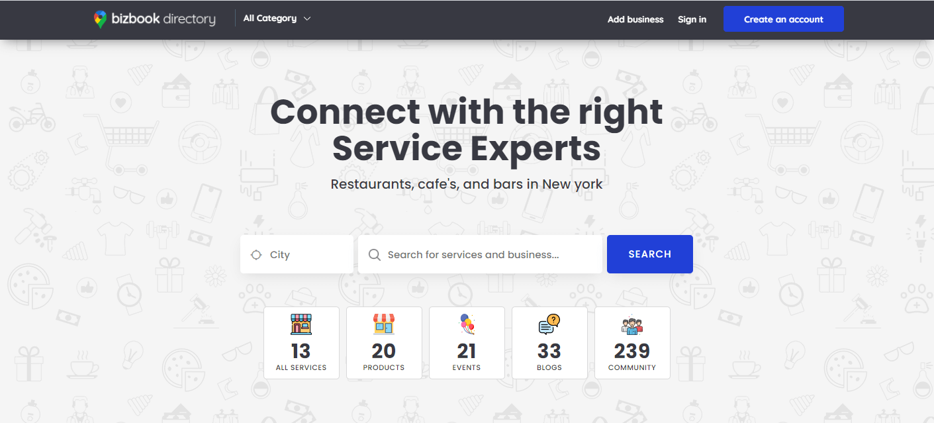This screenshot has width=934, height=423.
Task: Click the blue SEARCH button
Action: [650, 254]
